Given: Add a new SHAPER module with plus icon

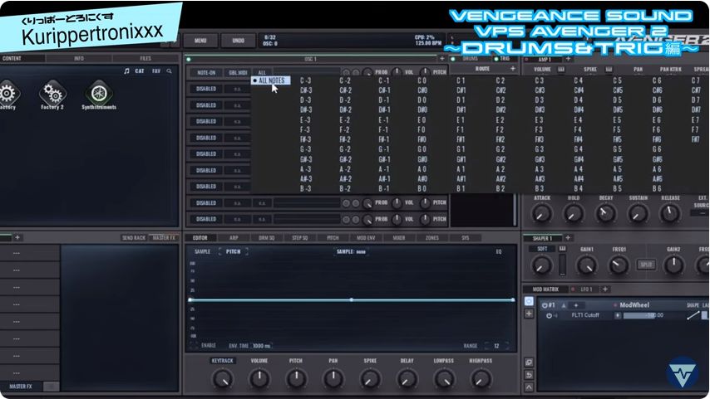Looking at the screenshot, I should (568, 238).
